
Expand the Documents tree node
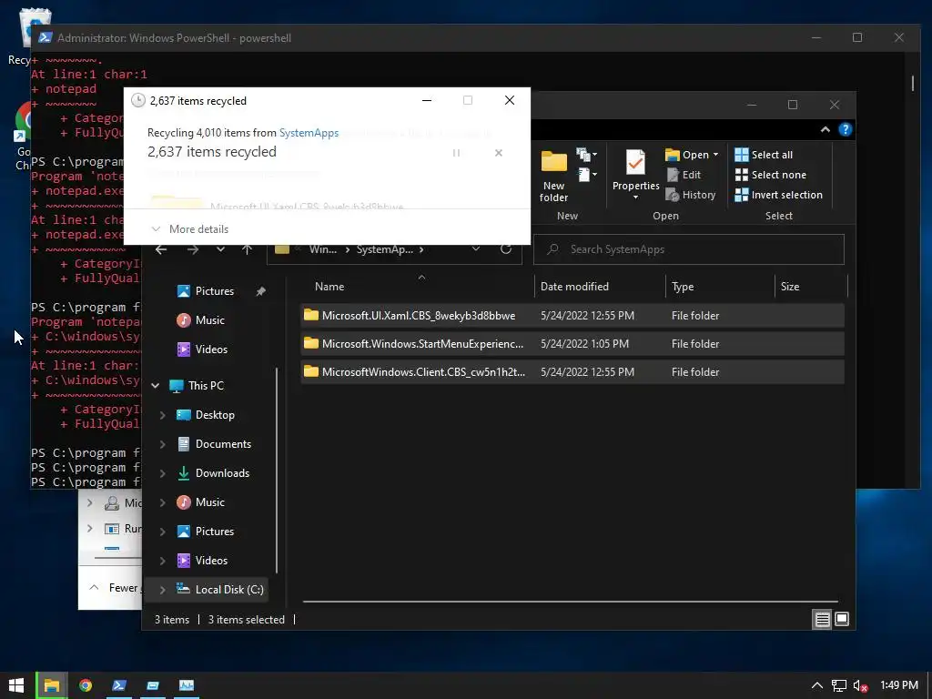pyautogui.click(x=162, y=444)
